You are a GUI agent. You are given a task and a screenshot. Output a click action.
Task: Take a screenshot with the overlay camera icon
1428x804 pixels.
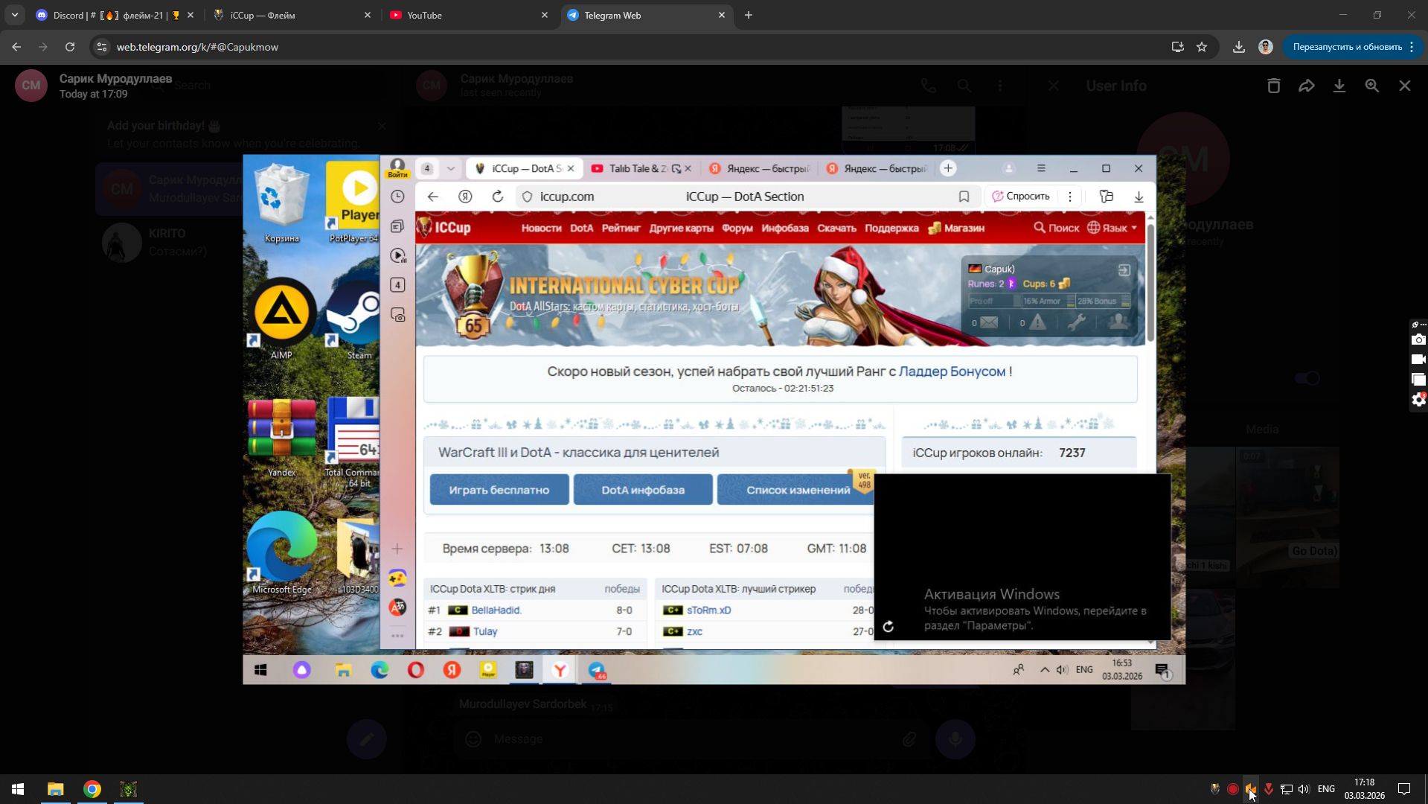(1418, 339)
